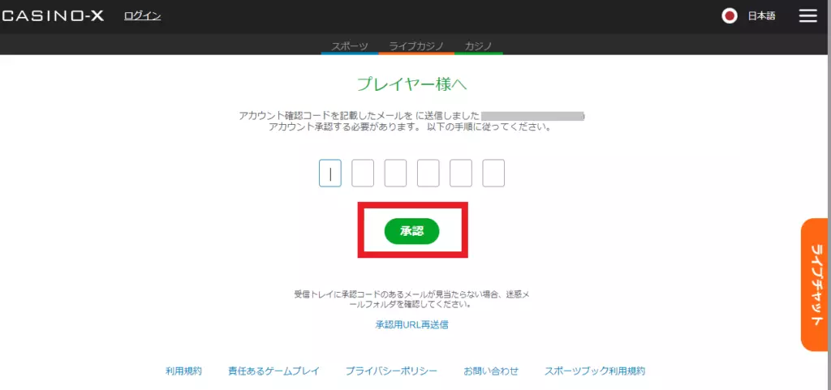
Task: Switch to the ライブカジノ tab
Action: coord(416,46)
